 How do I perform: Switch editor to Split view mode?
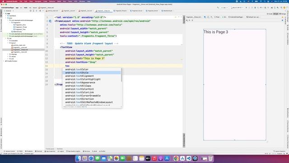[x=276, y=14]
